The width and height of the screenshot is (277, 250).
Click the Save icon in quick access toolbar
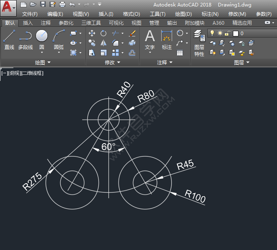43,4
